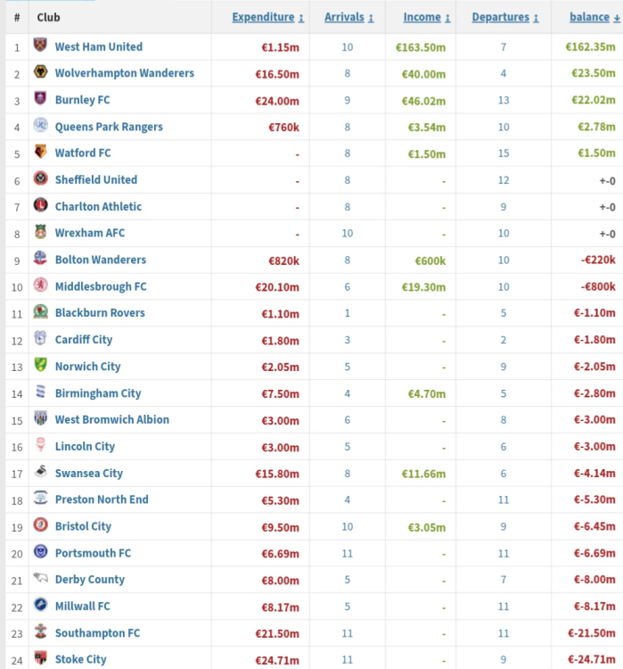Sort table by Arrivals column

pos(348,17)
